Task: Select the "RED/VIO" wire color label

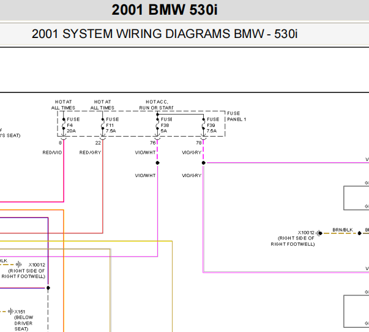Action: (x=52, y=153)
